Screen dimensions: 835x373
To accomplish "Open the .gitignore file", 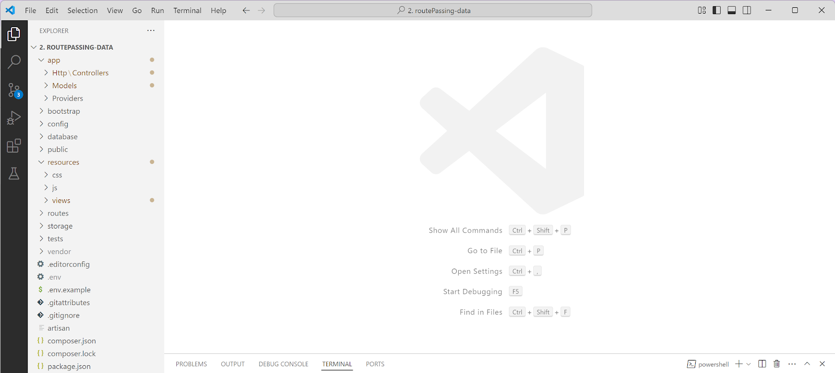I will [96, 316].
